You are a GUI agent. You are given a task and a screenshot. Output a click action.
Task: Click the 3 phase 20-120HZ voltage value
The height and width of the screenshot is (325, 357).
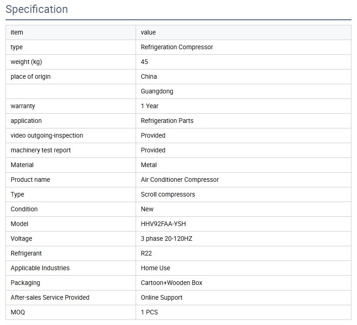coord(166,238)
